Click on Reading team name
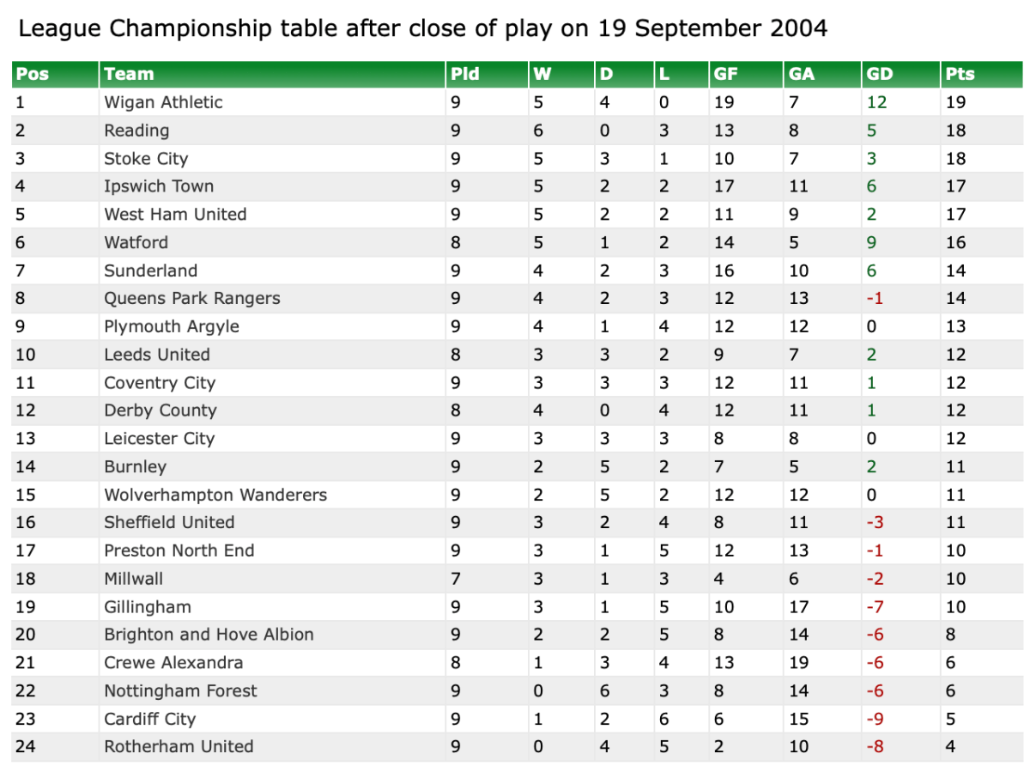 coord(136,131)
